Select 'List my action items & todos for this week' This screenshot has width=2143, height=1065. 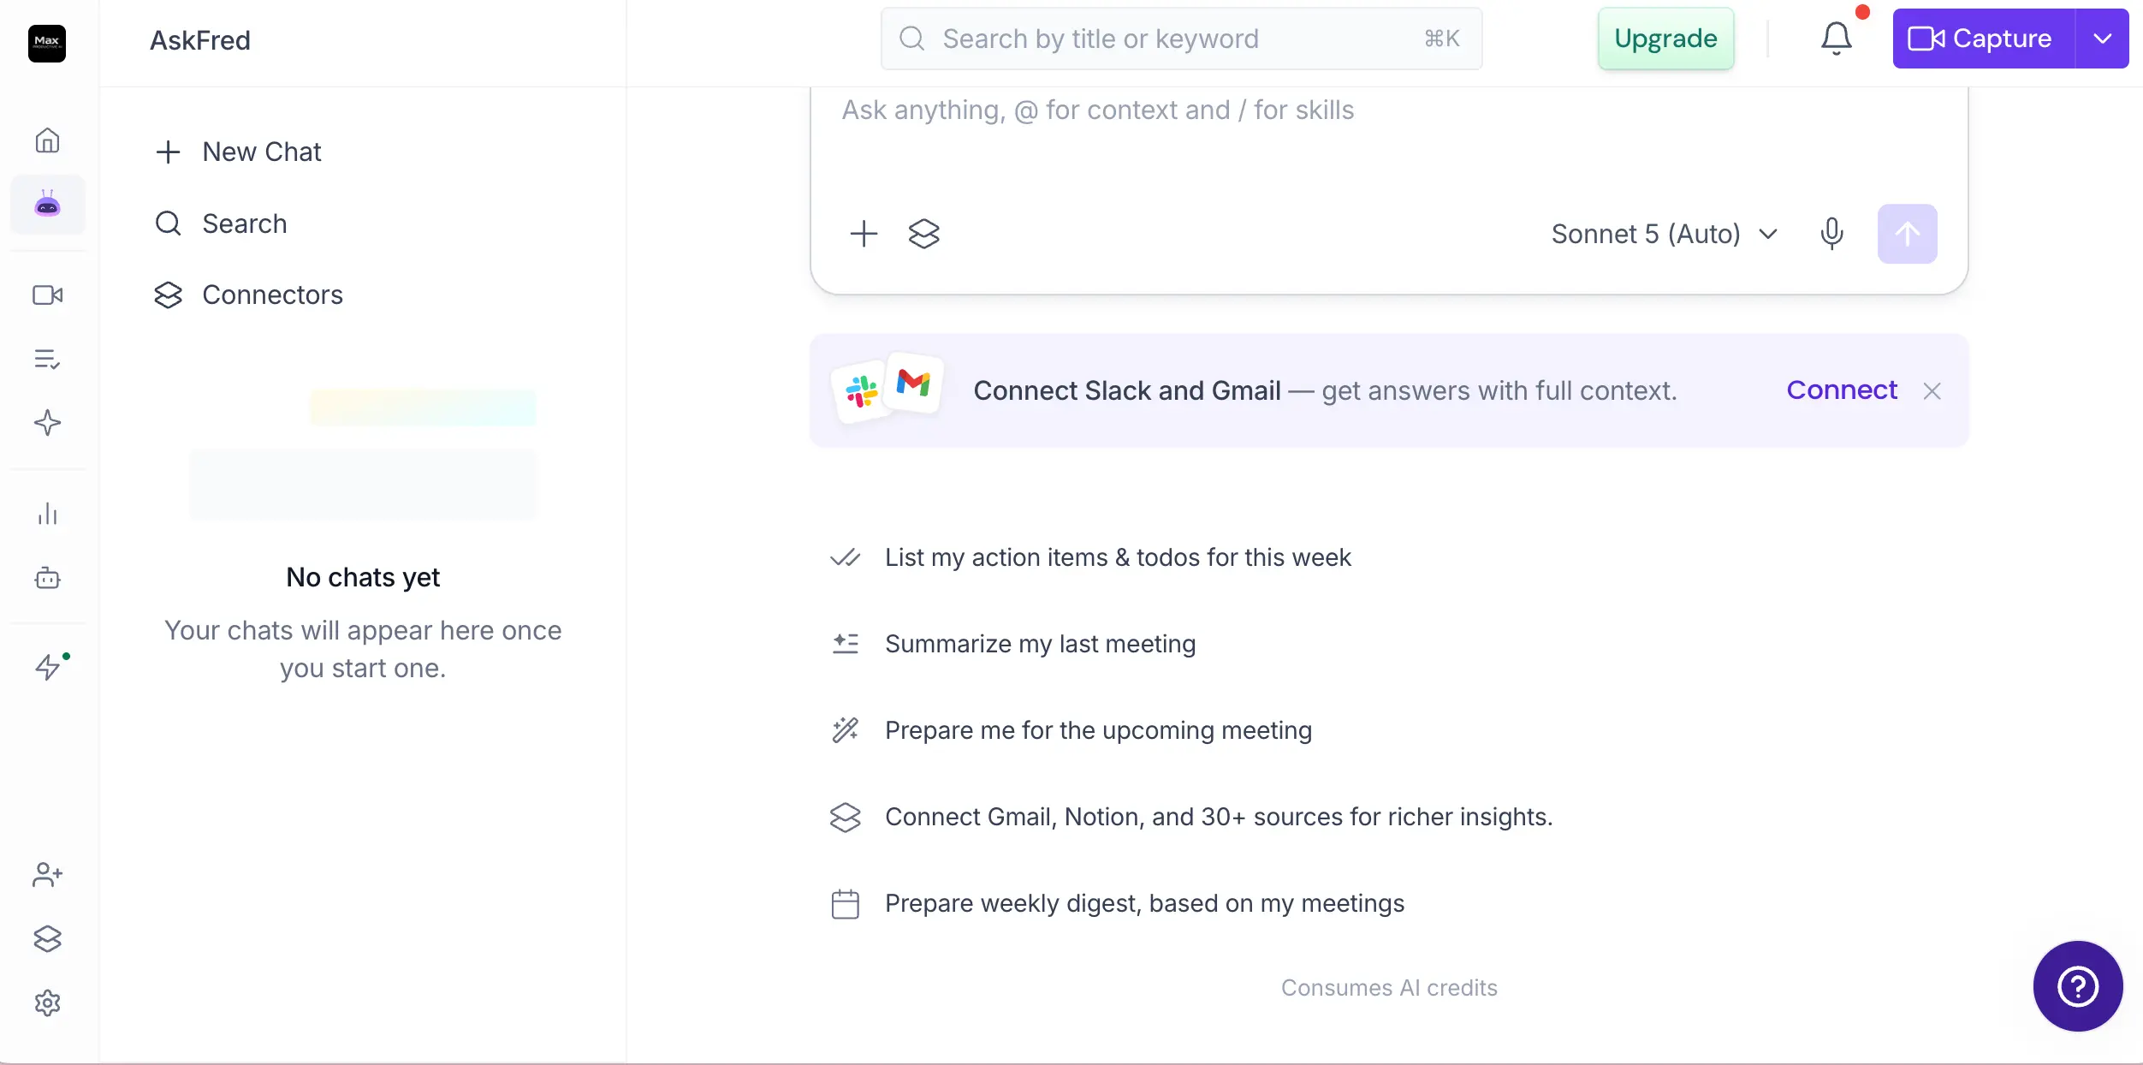coord(1090,558)
